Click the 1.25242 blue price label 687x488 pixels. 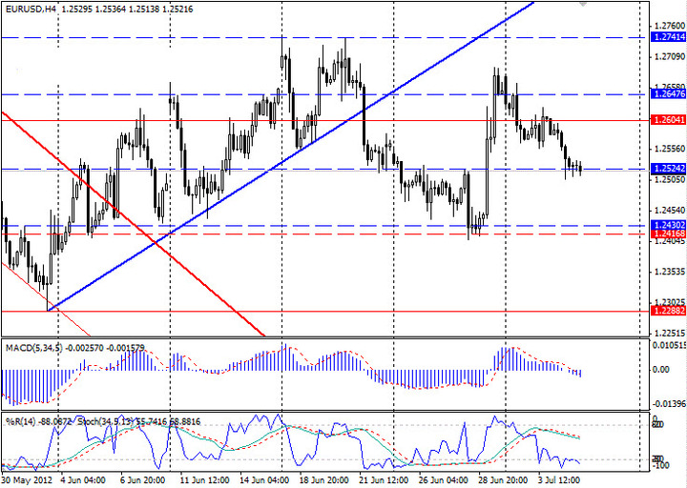click(667, 169)
